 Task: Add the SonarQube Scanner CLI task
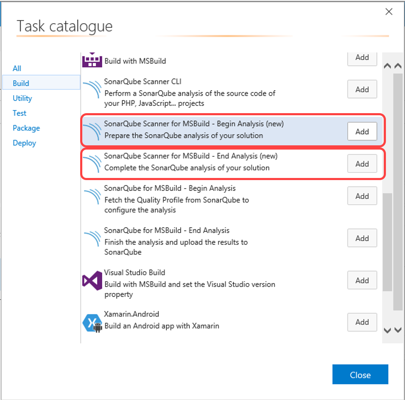[x=362, y=89]
